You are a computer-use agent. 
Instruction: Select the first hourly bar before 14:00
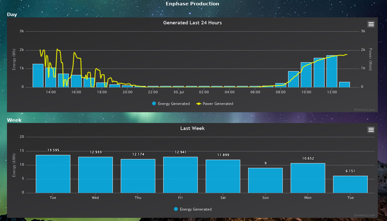[38, 76]
